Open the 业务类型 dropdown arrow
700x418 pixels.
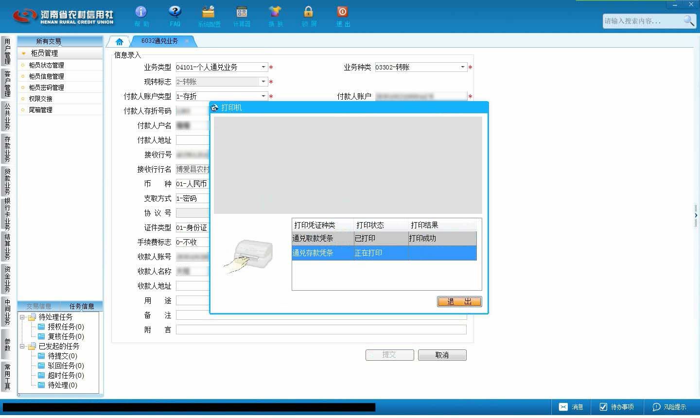[263, 67]
